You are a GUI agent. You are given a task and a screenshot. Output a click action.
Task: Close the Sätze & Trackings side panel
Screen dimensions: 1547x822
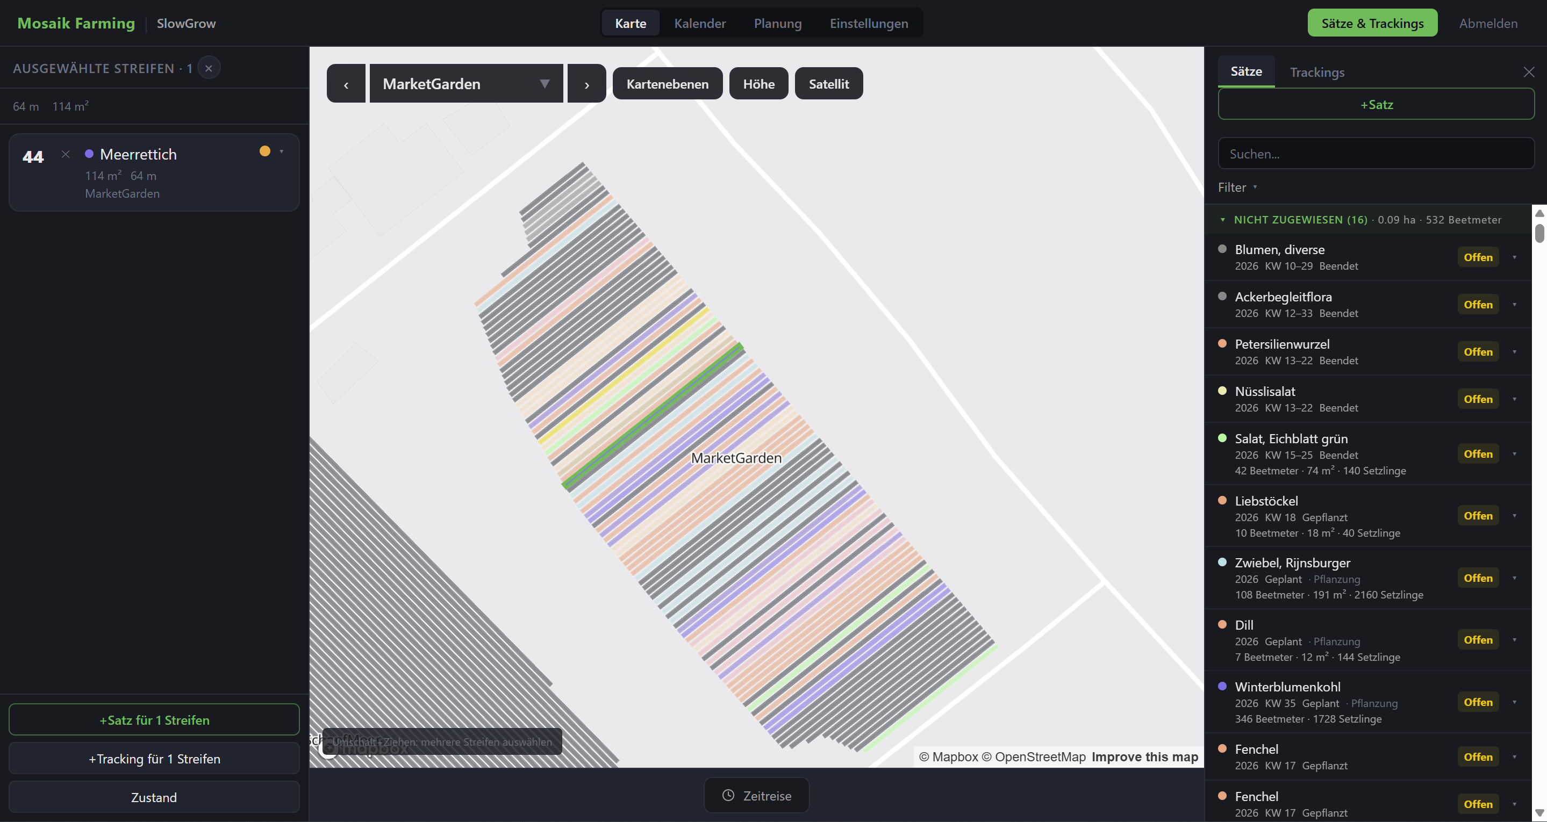click(1529, 72)
